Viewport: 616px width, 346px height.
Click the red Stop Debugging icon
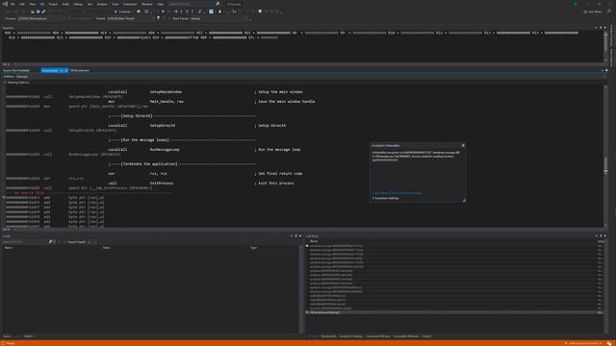pos(163,12)
